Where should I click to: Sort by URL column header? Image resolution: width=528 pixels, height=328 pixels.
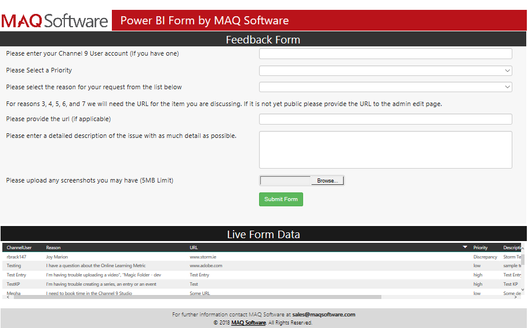click(194, 247)
